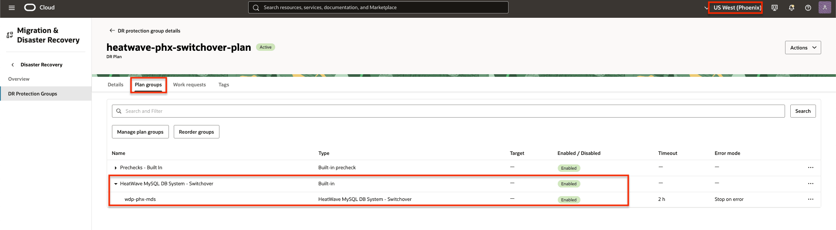Click the wdp-phx-mds step name
The width and height of the screenshot is (836, 230).
tap(140, 199)
